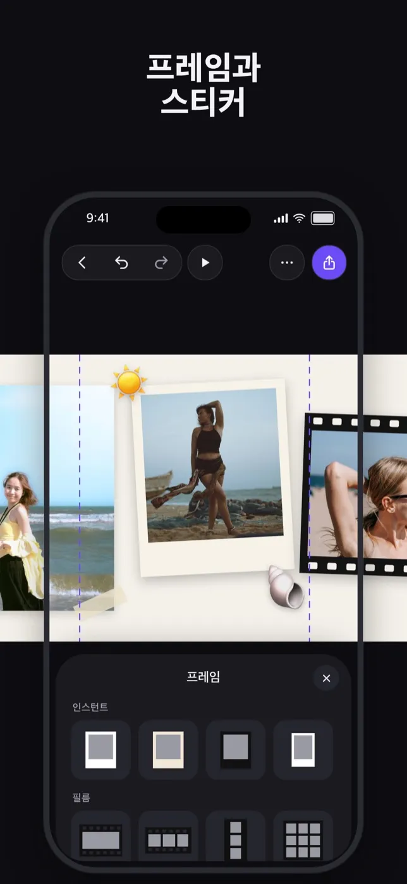
Task: Play the slideshow preview
Action: coord(205,263)
